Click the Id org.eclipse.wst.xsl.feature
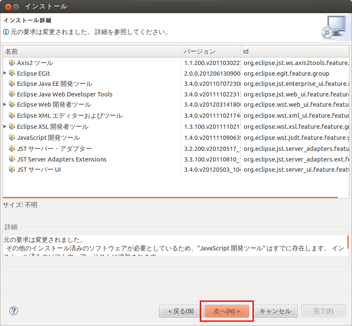This screenshot has width=352, height=326. click(x=296, y=127)
